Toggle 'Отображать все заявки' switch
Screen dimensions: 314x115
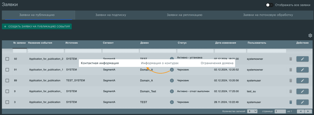tap(269, 5)
